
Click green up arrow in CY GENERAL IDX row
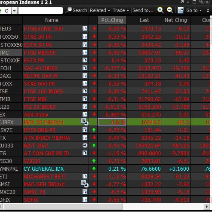[x=94, y=169]
